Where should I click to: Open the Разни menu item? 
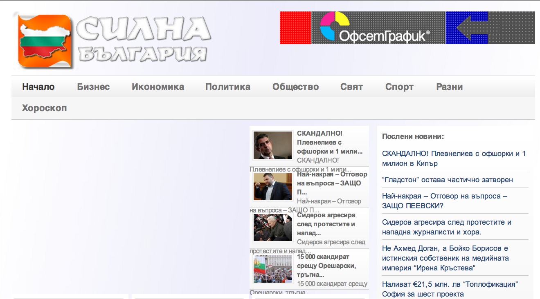click(x=449, y=87)
